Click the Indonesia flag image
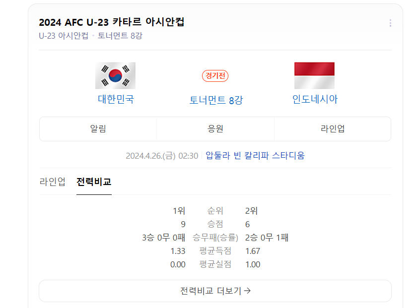Viewport: 420px width, 308px height. click(314, 74)
